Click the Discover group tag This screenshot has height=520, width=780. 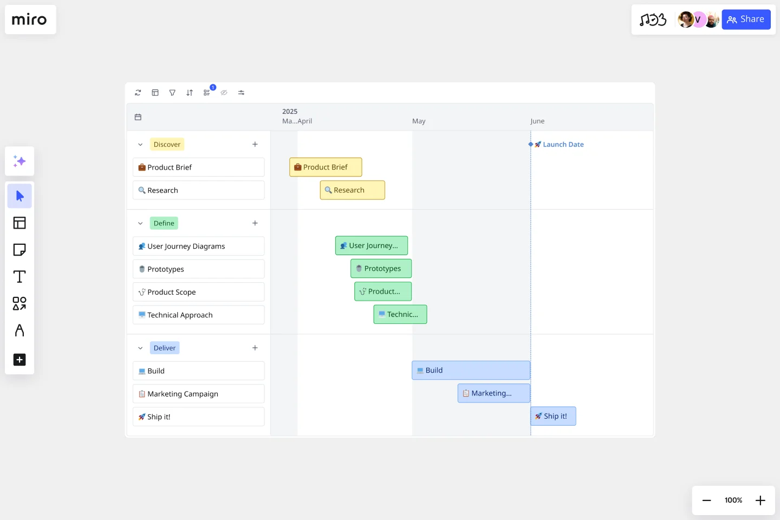167,145
